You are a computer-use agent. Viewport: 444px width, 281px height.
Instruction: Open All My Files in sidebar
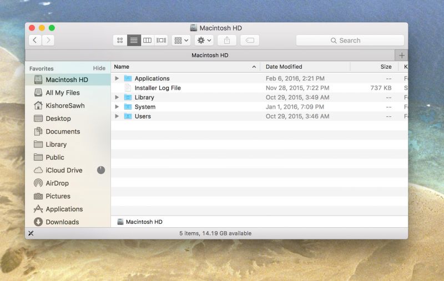pyautogui.click(x=68, y=93)
